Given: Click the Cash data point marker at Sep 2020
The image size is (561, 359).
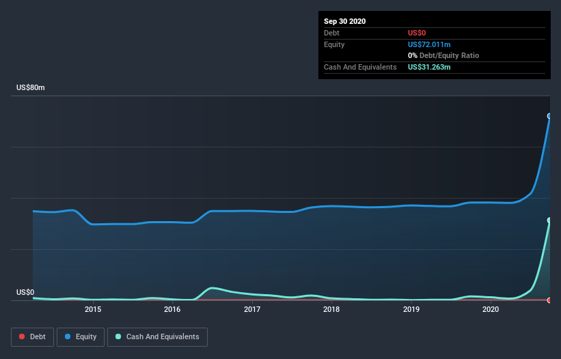Looking at the screenshot, I should click(x=549, y=220).
